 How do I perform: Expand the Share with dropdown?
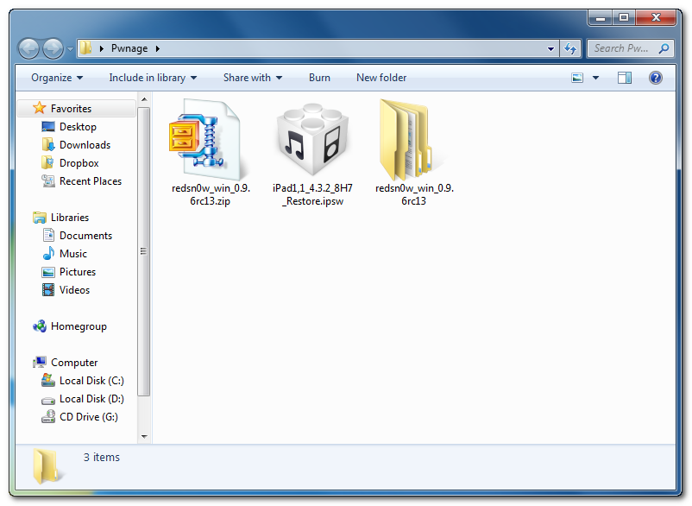pyautogui.click(x=252, y=78)
